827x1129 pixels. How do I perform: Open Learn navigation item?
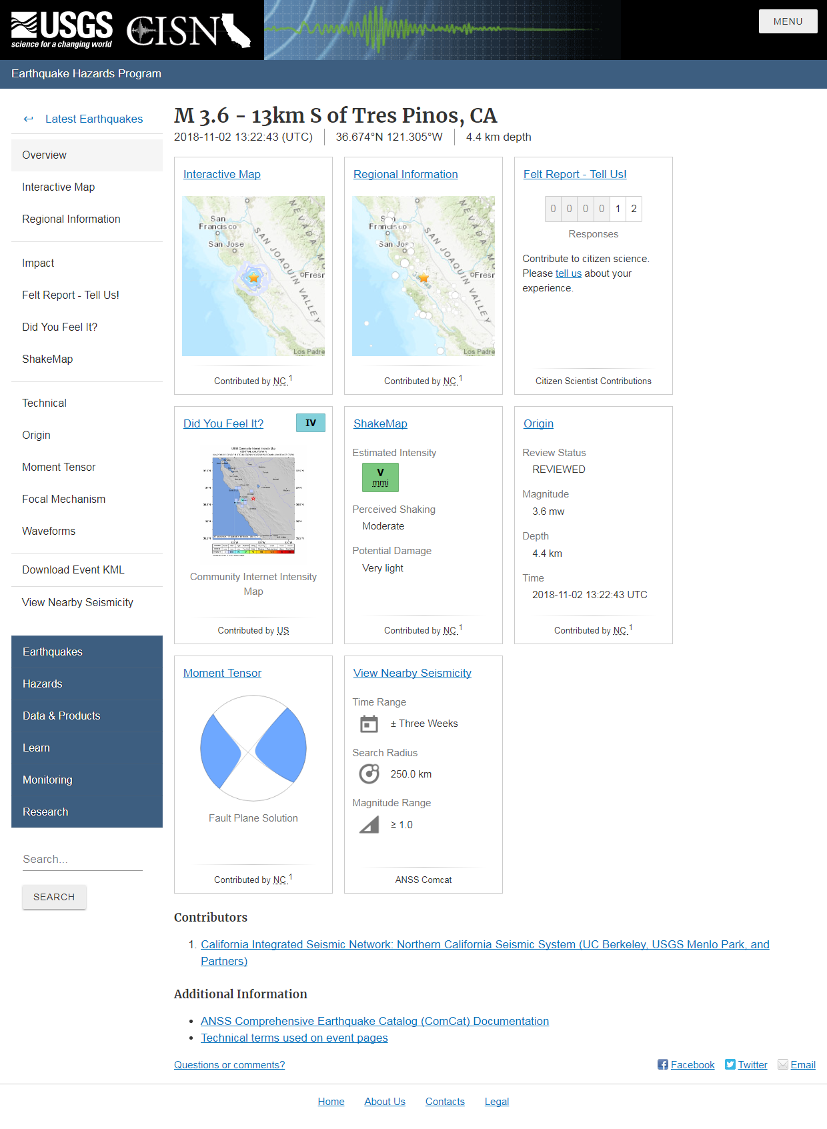pos(87,748)
